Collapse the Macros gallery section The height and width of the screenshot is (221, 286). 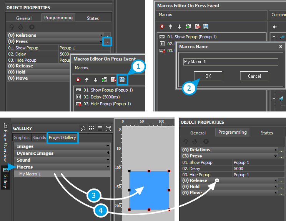pos(108,167)
